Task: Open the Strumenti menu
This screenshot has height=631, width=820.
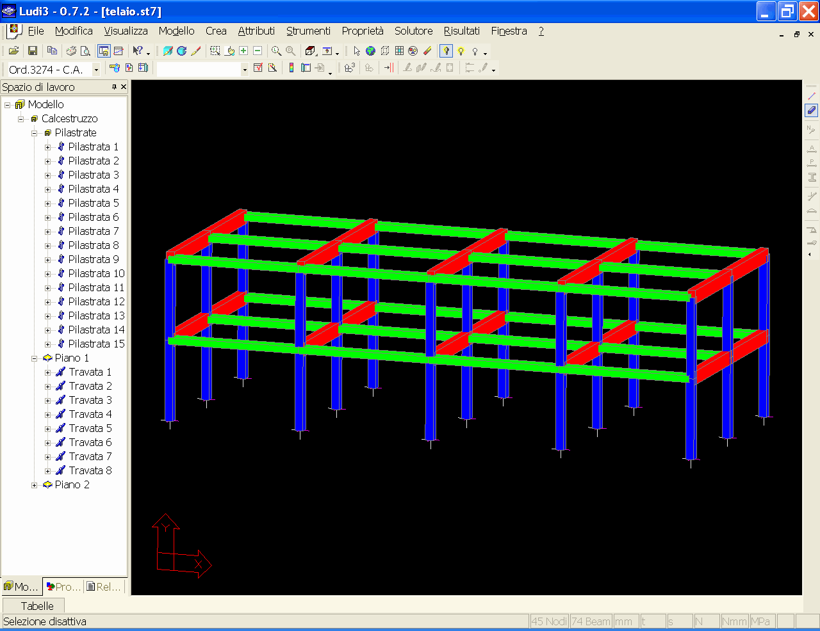Action: 308,31
